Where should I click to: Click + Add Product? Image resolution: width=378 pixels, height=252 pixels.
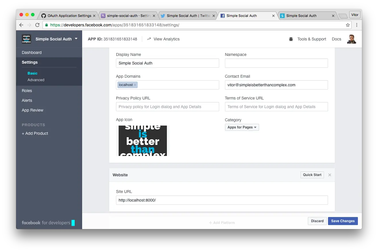pyautogui.click(x=35, y=133)
